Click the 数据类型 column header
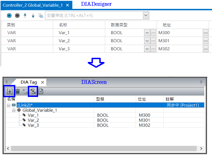 pos(131,25)
